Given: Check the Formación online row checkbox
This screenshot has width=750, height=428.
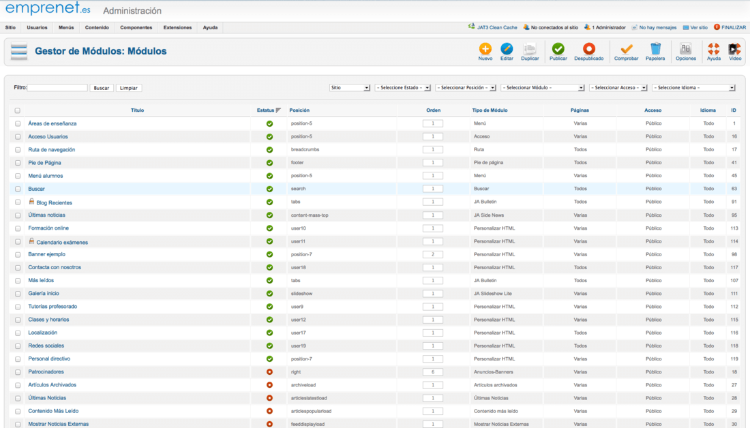Looking at the screenshot, I should point(18,228).
